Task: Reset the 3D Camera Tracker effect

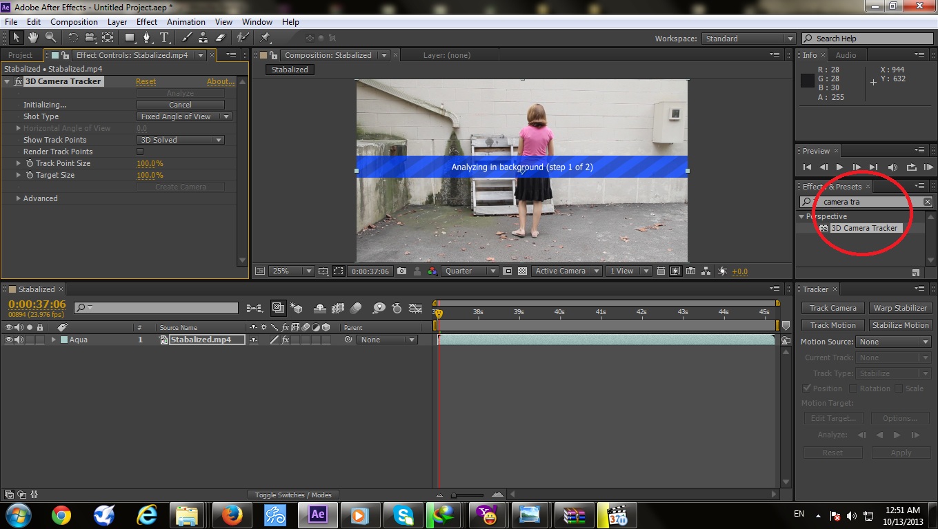Action: [146, 81]
